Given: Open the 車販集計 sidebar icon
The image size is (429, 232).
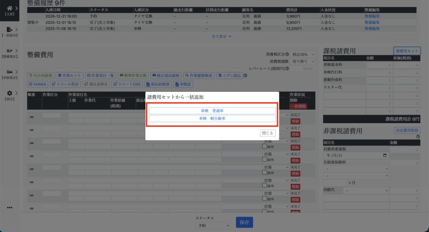Looking at the screenshot, I should tap(9, 72).
